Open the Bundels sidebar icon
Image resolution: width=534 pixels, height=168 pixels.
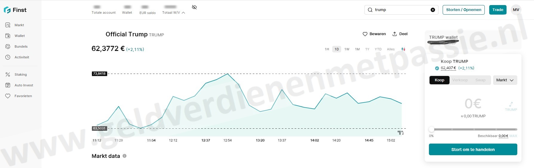tap(8, 46)
